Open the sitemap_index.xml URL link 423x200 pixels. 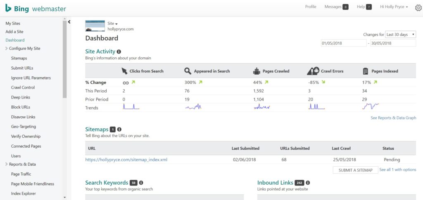pos(126,160)
